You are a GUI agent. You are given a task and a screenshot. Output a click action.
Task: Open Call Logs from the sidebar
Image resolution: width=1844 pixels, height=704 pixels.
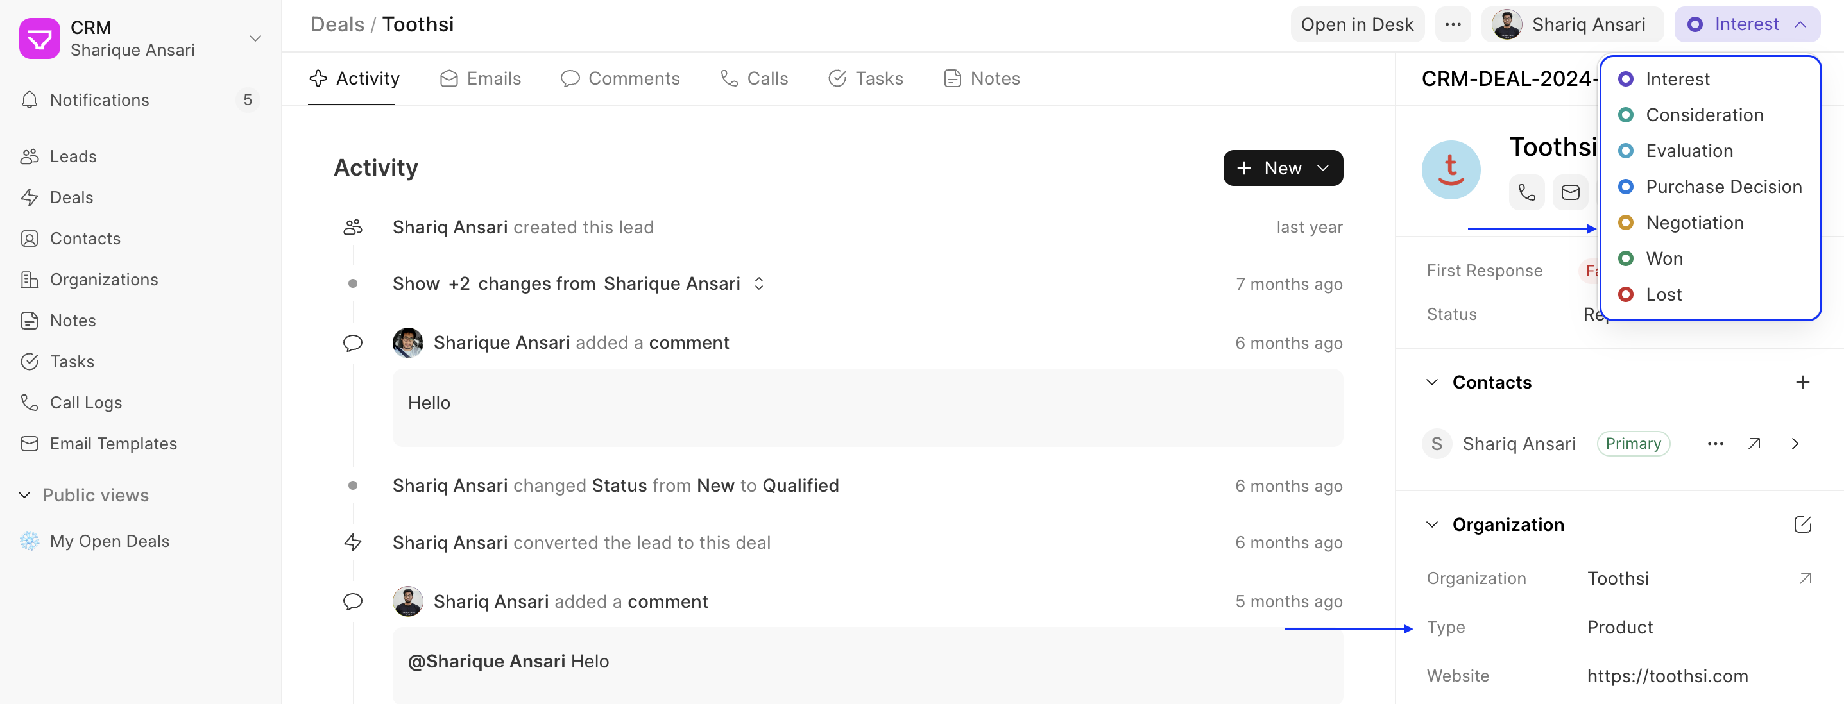click(x=85, y=402)
